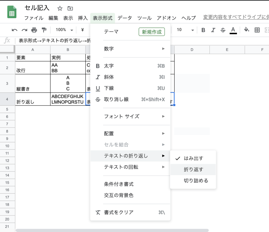The image size is (269, 232).
Task: Open the ファイル menu
Action: [34, 18]
